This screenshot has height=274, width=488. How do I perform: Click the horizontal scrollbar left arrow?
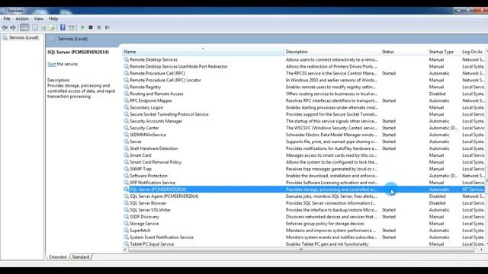pos(125,250)
